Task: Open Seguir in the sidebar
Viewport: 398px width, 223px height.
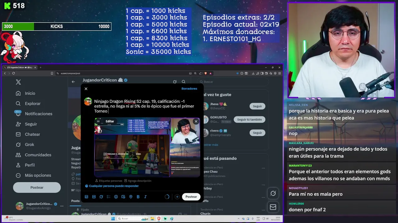Action: 27,124
